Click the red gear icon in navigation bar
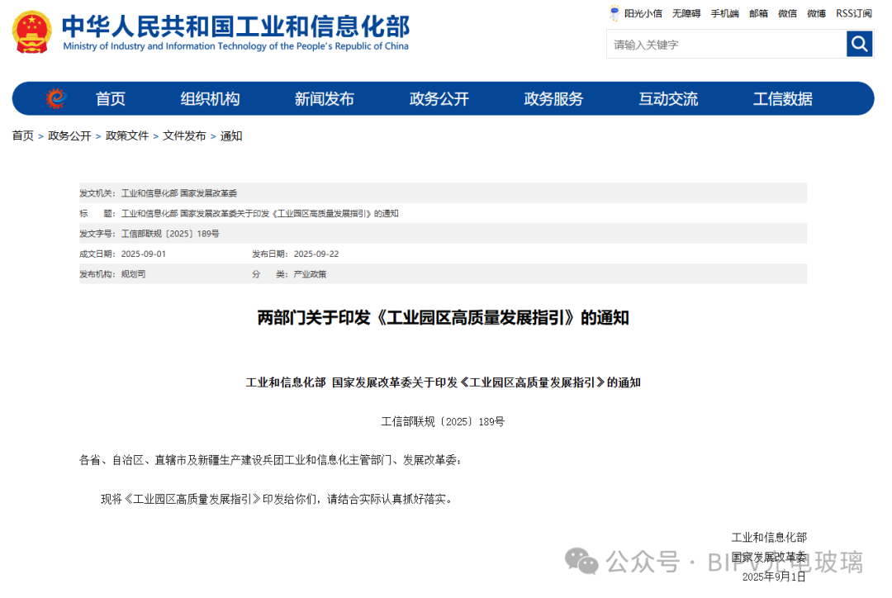This screenshot has height=598, width=892. coord(55,99)
